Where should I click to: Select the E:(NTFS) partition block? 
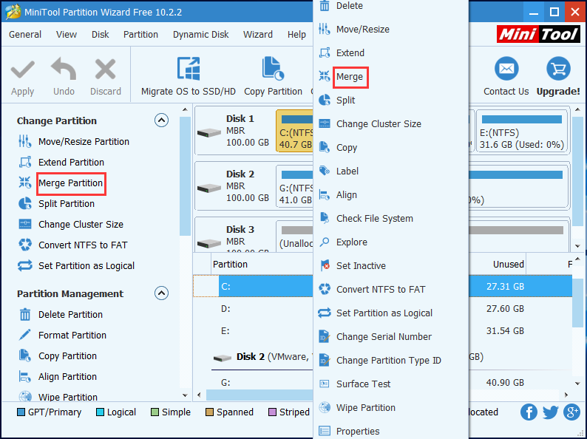[523, 131]
